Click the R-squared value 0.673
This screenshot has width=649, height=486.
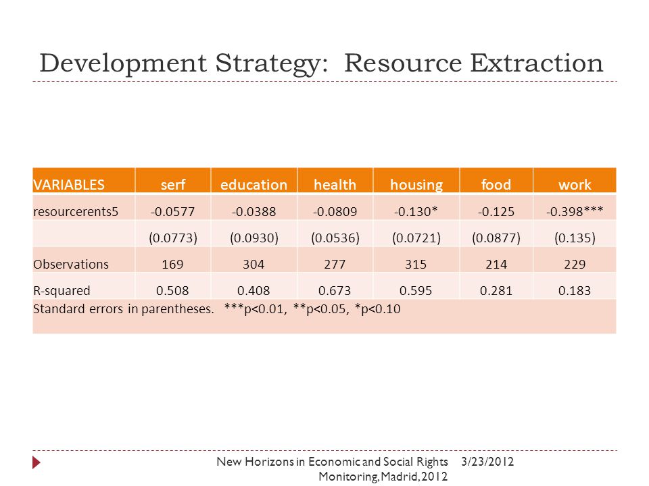pos(335,290)
